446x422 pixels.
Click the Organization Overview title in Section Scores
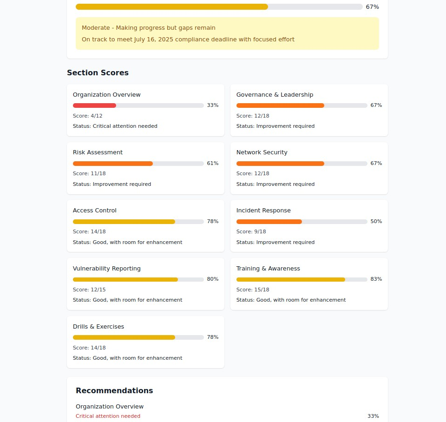click(x=106, y=95)
